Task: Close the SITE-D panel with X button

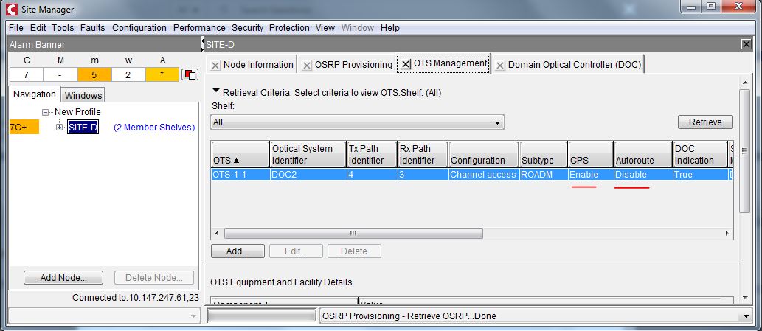Action: [x=746, y=44]
